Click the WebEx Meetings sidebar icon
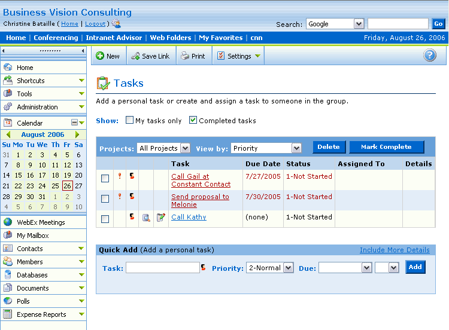Screen dimensions: 449x330 8,222
